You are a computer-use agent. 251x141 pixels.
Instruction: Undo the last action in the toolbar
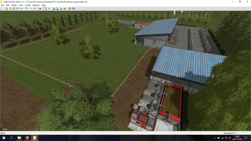(31, 9)
